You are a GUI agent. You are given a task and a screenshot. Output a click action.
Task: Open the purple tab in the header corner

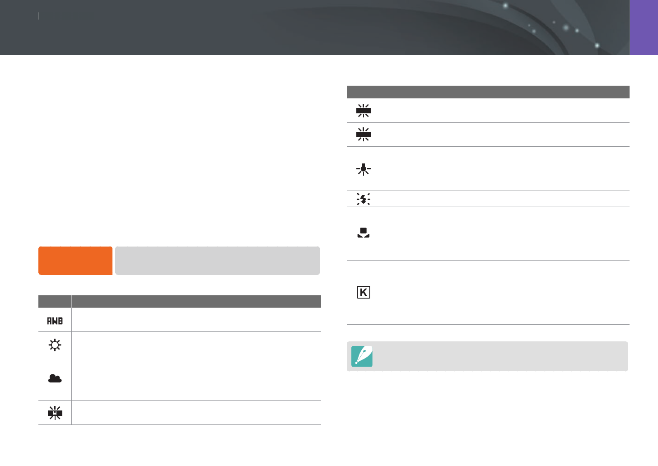644,28
